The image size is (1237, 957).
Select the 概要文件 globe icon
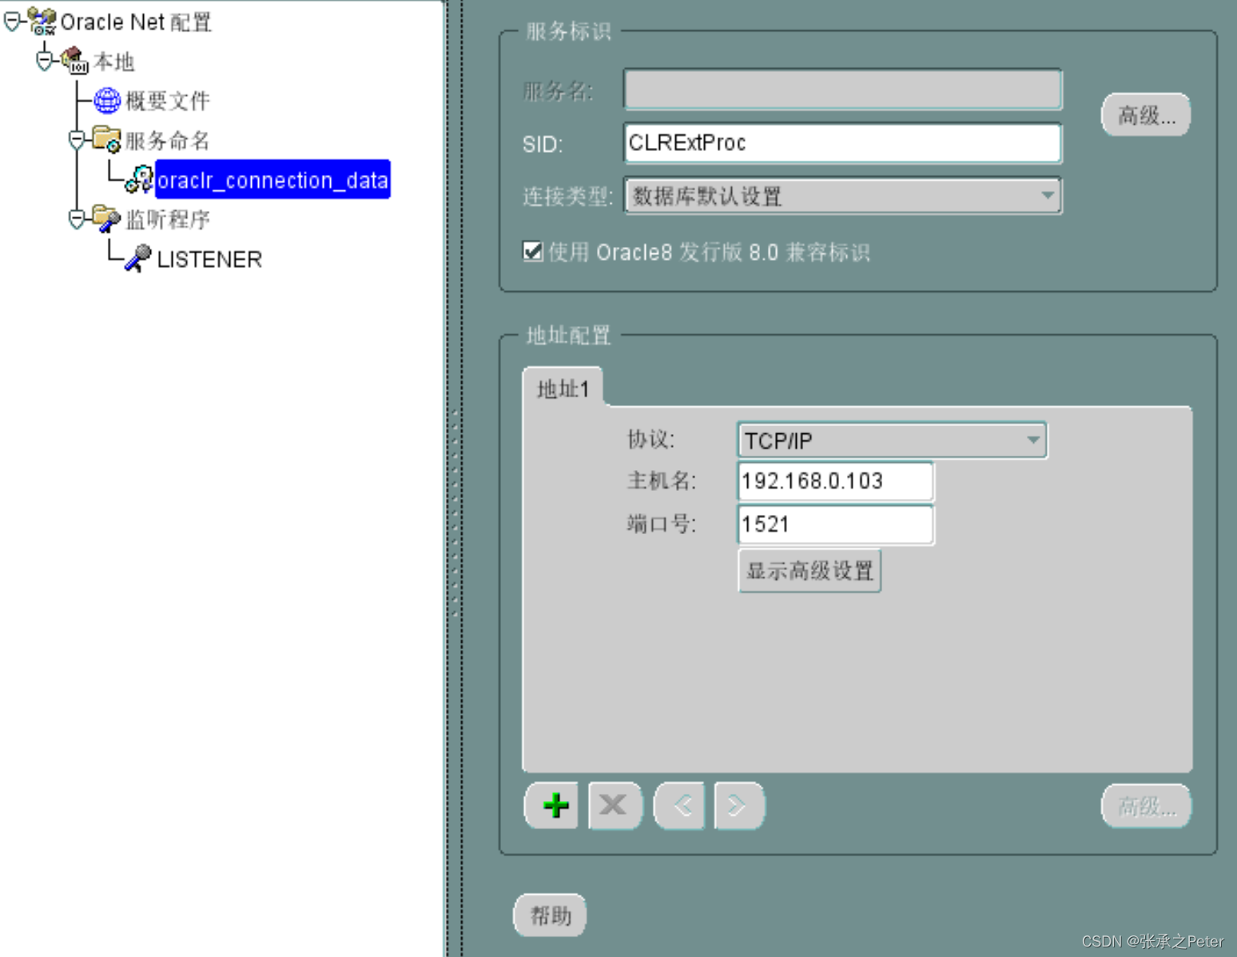107,101
